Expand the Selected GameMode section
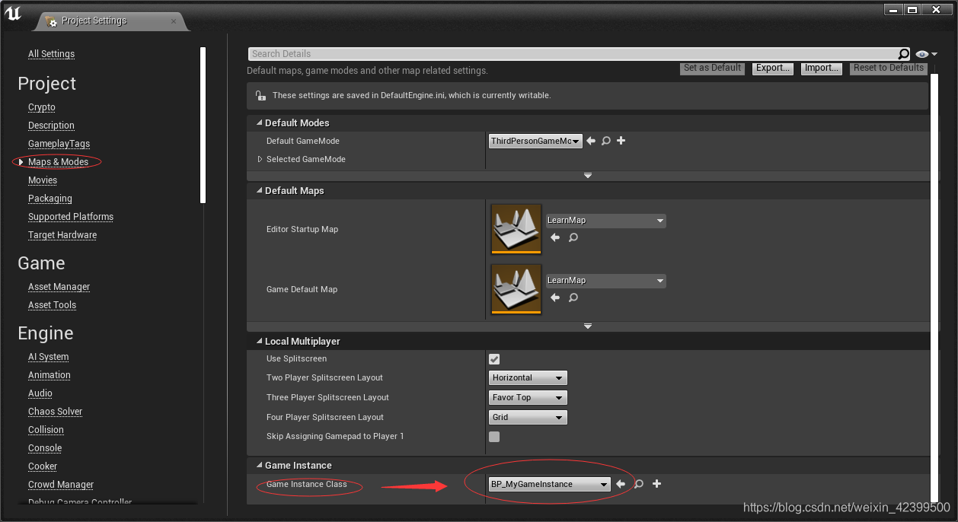The image size is (958, 522). 260,159
